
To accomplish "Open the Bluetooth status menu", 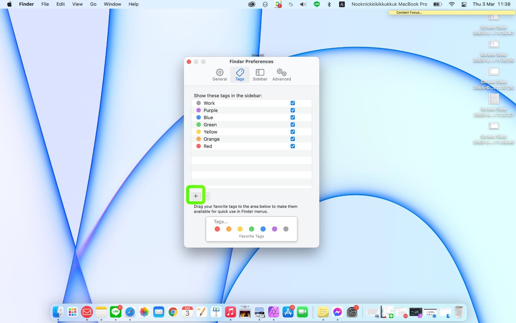I will [329, 4].
